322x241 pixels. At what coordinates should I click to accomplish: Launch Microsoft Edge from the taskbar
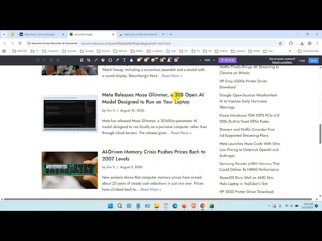tap(175, 206)
